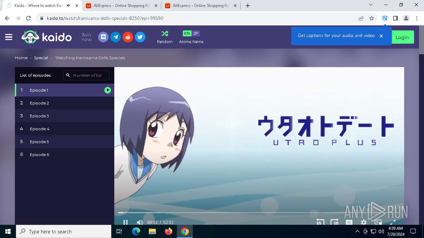
Task: Launch Microsoft Edge from the taskbar
Action: (x=136, y=231)
